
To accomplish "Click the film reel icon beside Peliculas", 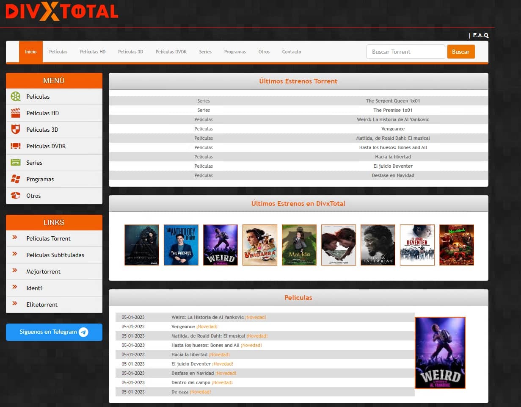I will click(x=16, y=97).
